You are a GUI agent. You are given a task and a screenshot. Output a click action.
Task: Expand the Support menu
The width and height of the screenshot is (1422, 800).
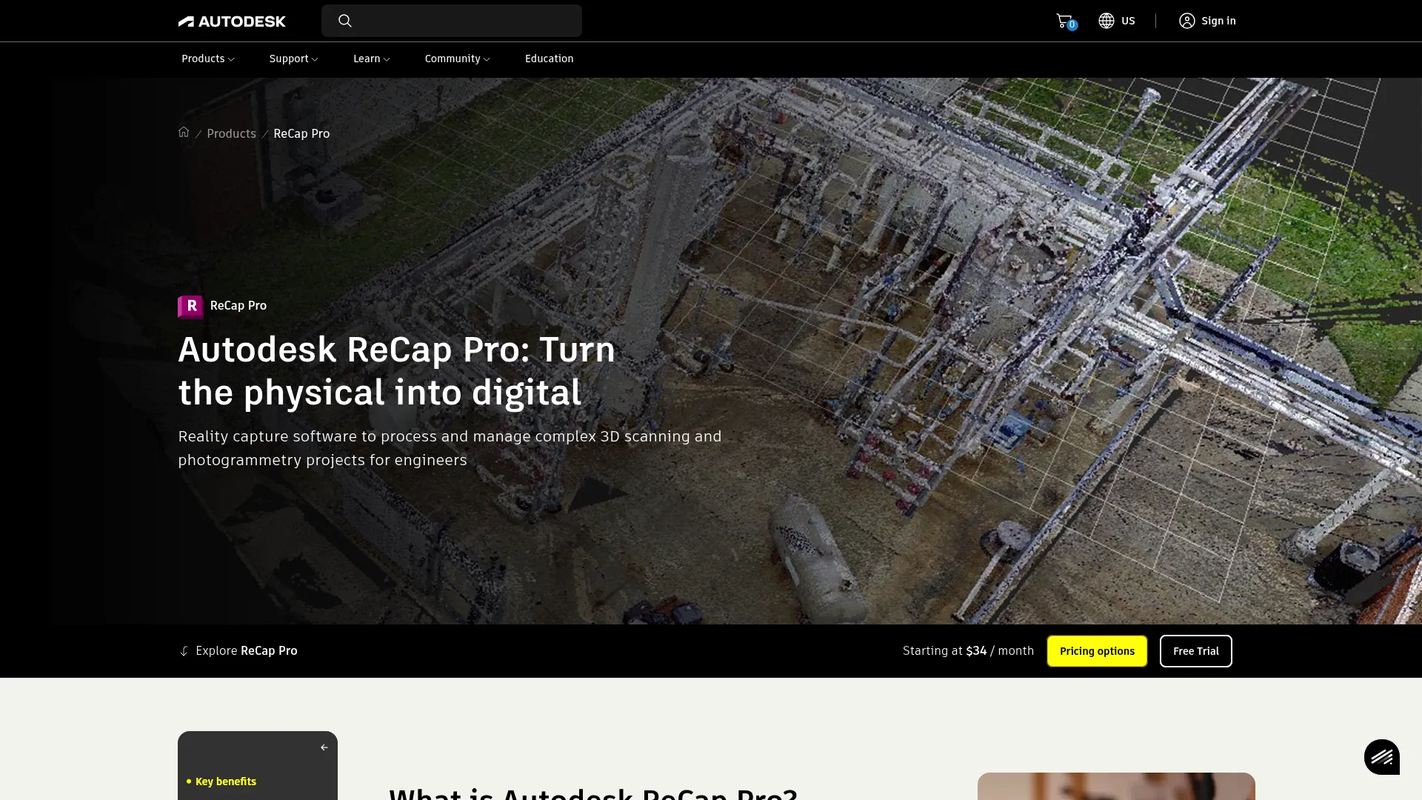[293, 59]
